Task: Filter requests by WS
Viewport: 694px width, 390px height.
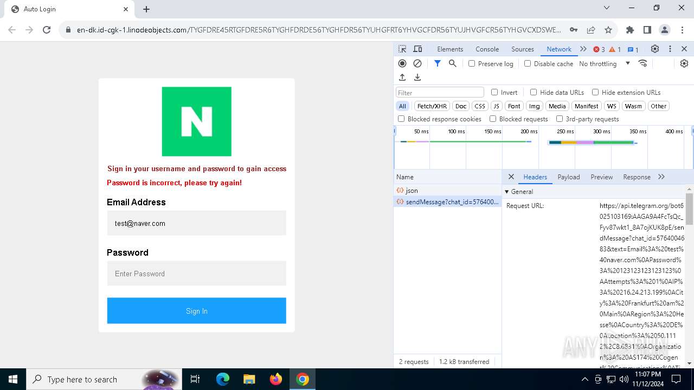Action: (x=612, y=106)
